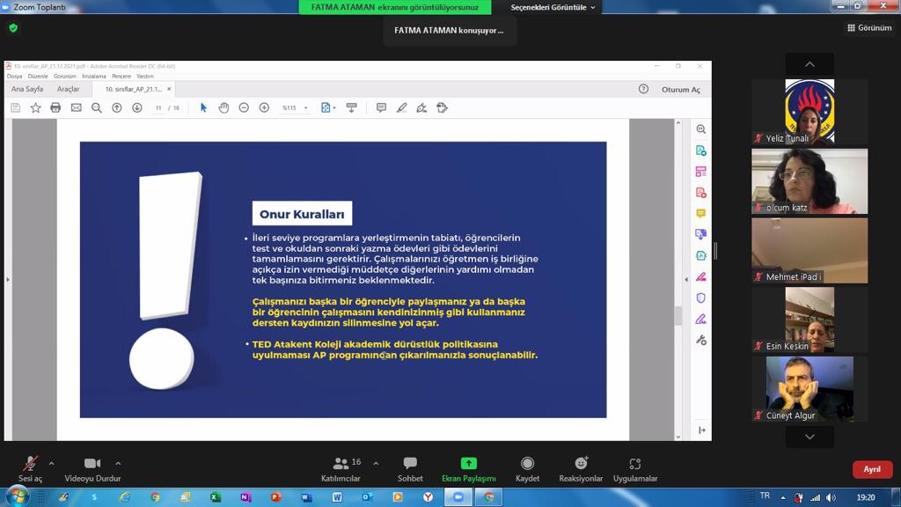Open the wrench More Tools icon
This screenshot has height=507, width=901.
click(701, 341)
